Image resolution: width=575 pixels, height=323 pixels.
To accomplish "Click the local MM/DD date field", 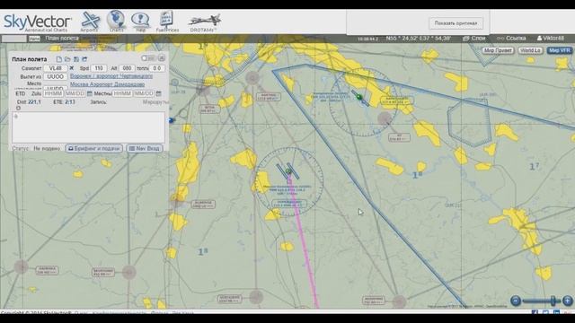I will tap(144, 93).
